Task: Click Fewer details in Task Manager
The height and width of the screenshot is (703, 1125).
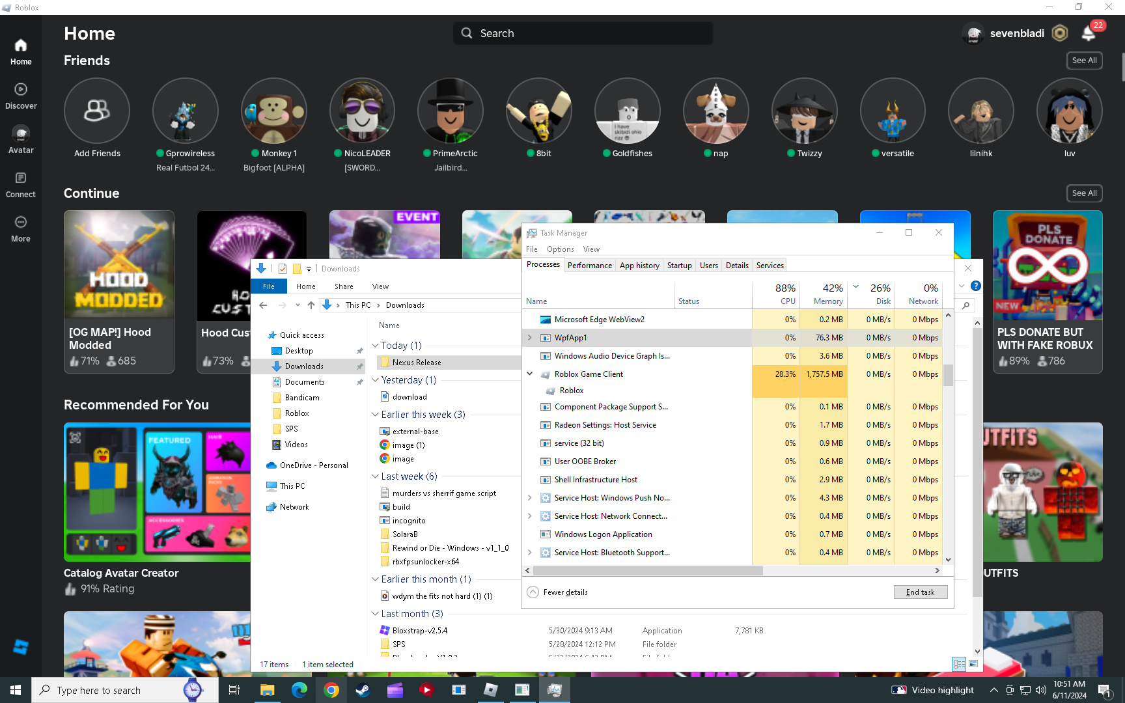Action: tap(558, 592)
